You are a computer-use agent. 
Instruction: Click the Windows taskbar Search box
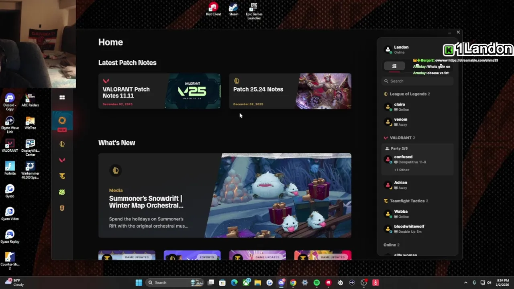click(x=175, y=283)
